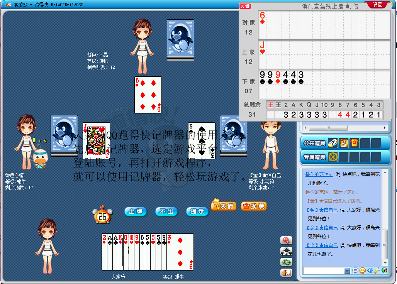
Task: Click the 3 of spades on the table
Action: pyautogui.click(x=202, y=140)
